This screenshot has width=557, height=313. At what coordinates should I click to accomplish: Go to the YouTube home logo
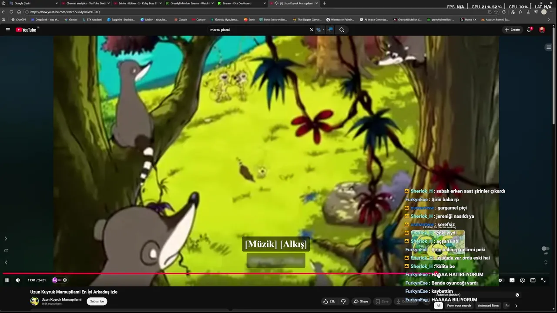coord(27,30)
